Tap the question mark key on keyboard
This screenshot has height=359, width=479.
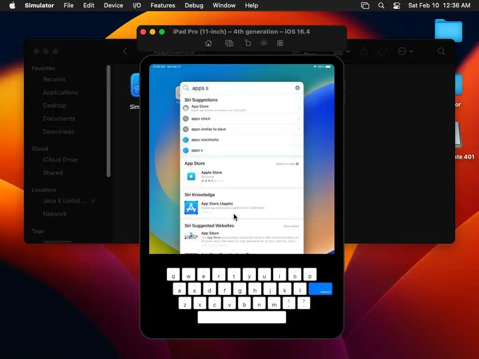[x=304, y=303]
